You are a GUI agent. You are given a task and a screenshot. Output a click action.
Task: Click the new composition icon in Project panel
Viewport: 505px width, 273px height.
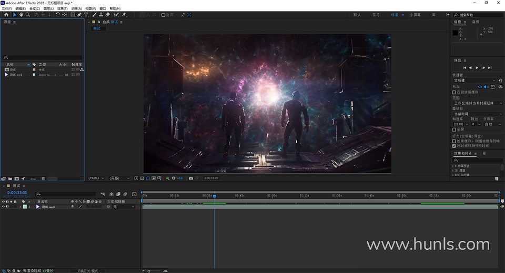coord(17,179)
